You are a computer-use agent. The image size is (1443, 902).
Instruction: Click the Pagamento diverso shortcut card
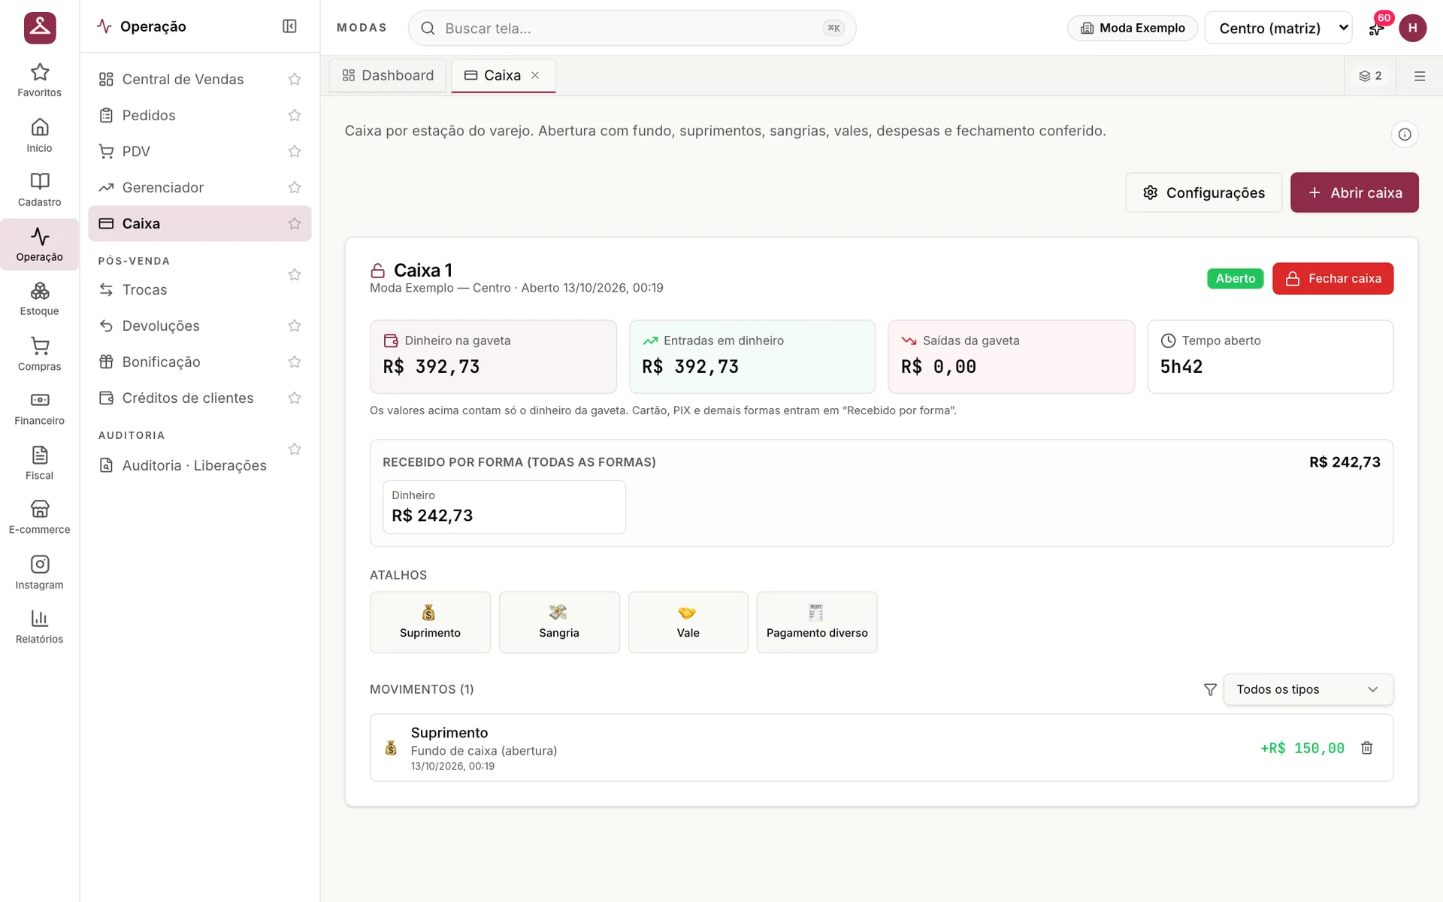pyautogui.click(x=817, y=622)
